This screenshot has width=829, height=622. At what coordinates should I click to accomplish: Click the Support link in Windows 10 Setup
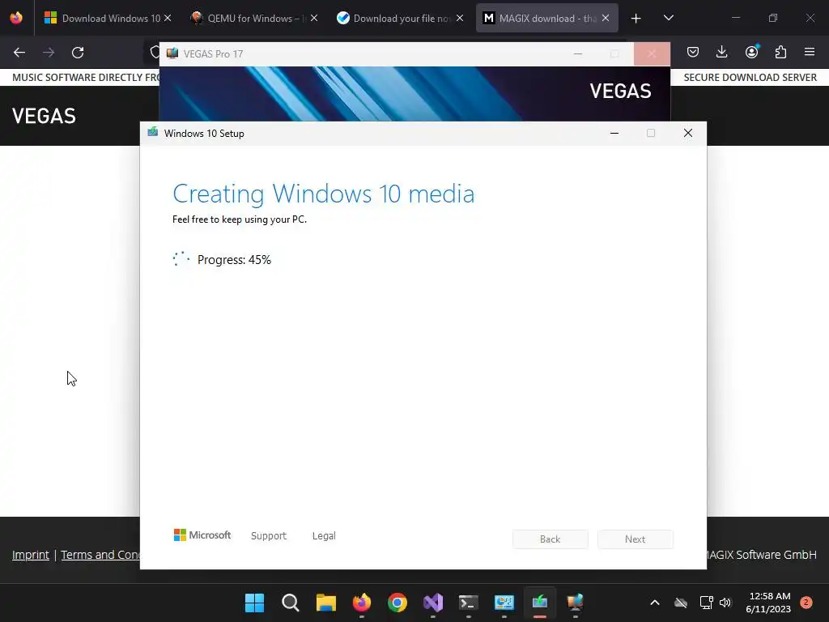[x=269, y=536]
